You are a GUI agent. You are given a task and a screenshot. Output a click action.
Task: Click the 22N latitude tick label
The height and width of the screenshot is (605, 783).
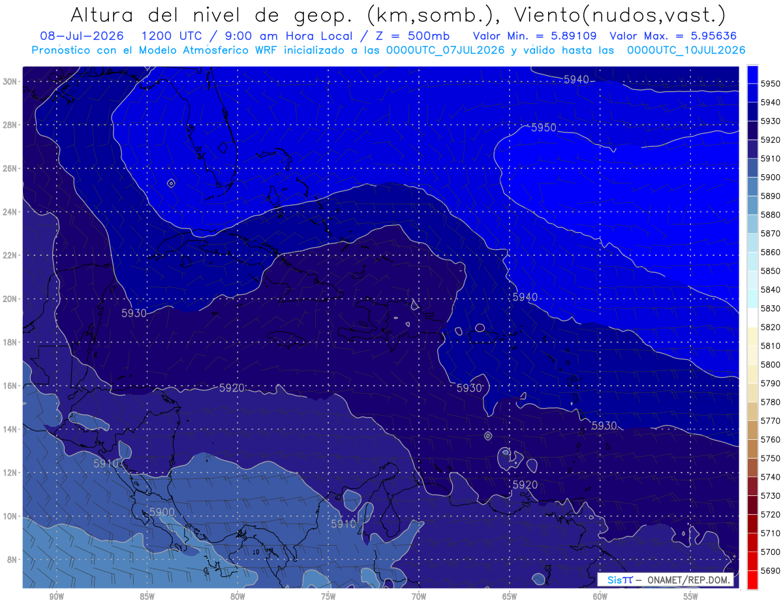(x=9, y=255)
